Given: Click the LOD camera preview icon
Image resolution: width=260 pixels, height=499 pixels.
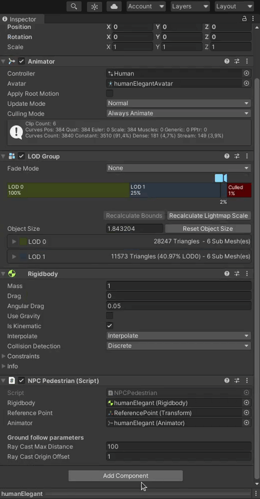Looking at the screenshot, I should click(x=221, y=178).
